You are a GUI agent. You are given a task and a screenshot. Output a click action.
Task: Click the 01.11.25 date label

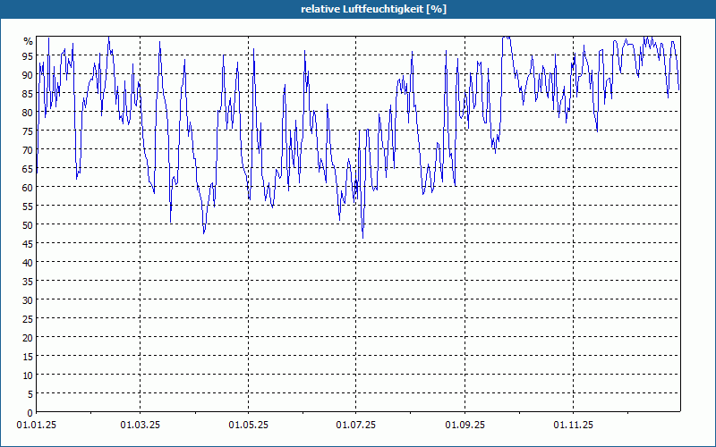[x=573, y=426]
